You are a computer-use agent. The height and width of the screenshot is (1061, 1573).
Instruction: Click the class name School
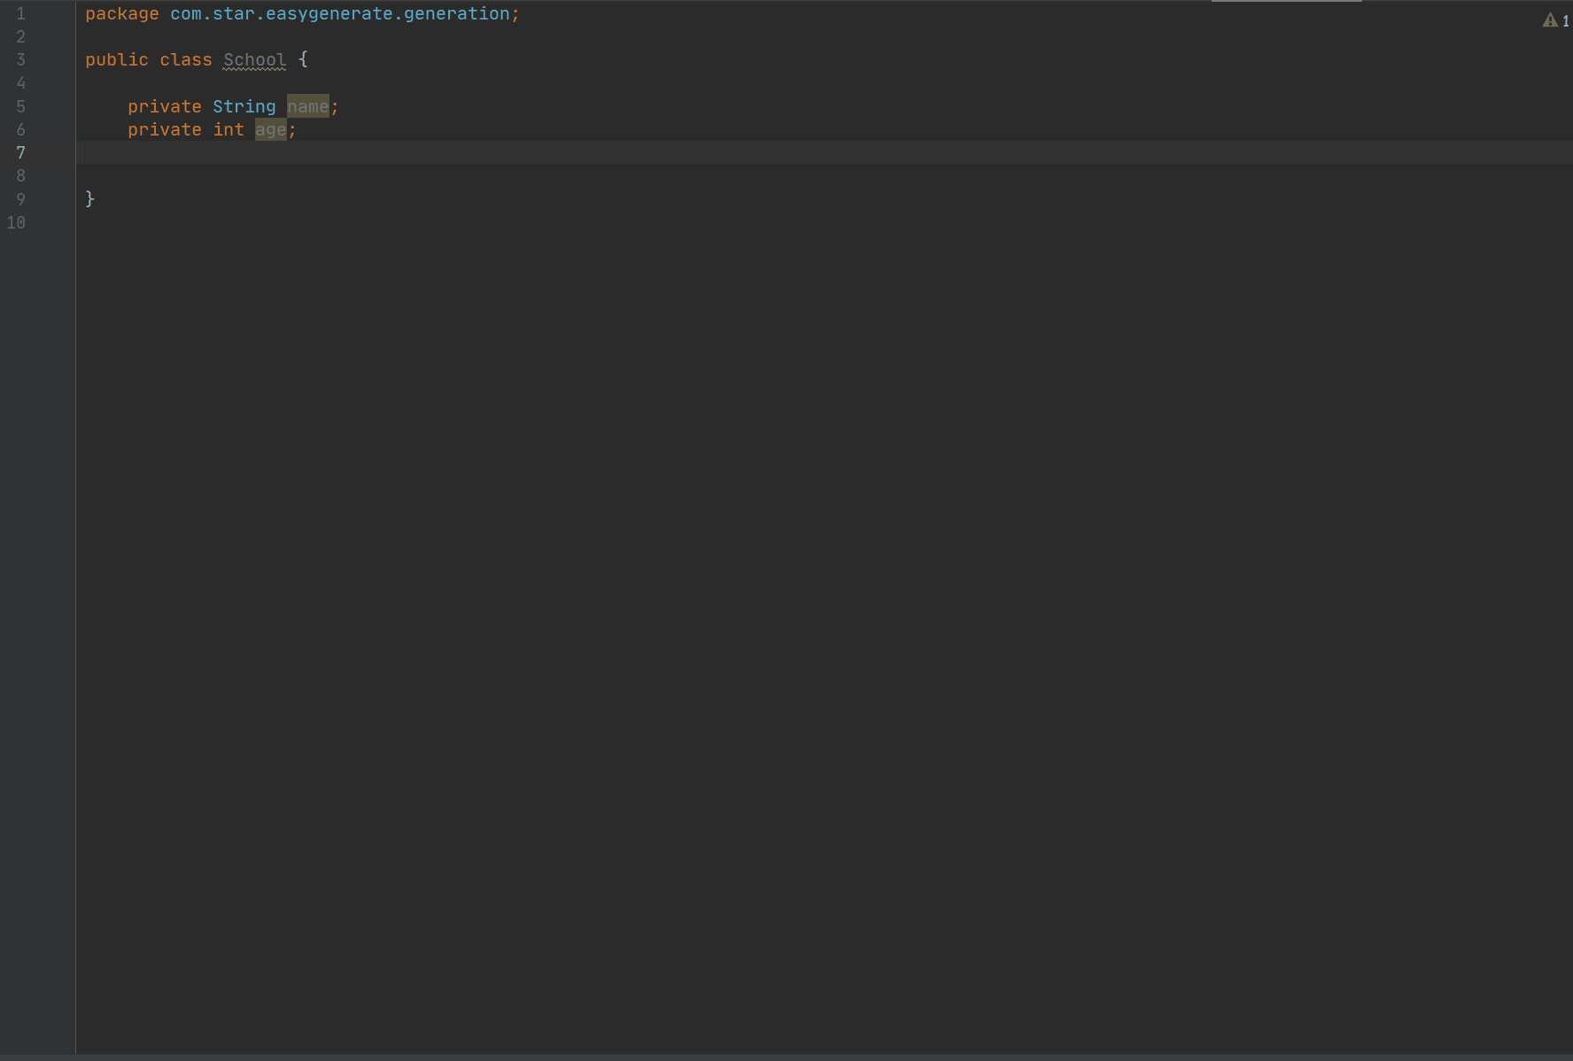point(255,60)
